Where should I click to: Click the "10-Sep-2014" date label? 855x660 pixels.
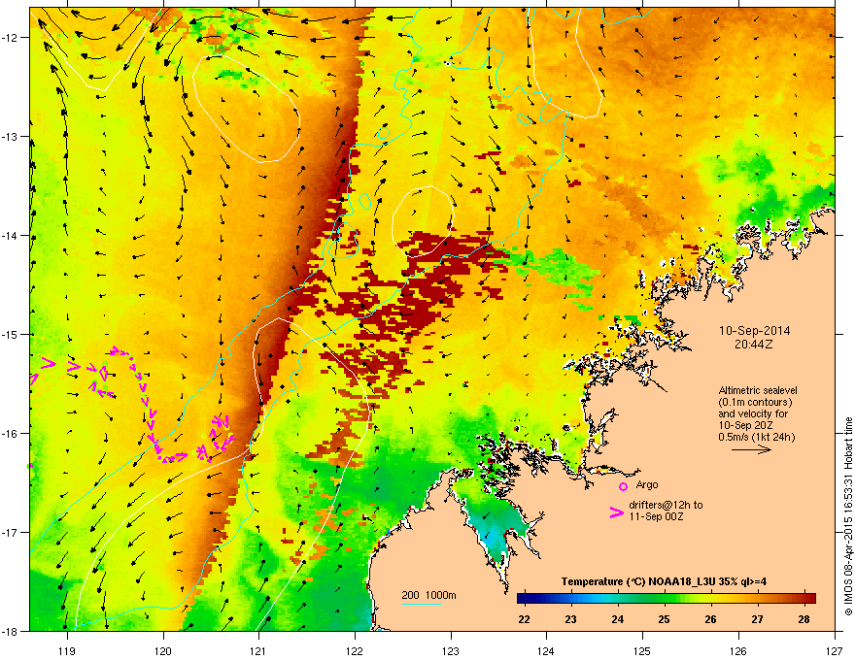coord(754,331)
